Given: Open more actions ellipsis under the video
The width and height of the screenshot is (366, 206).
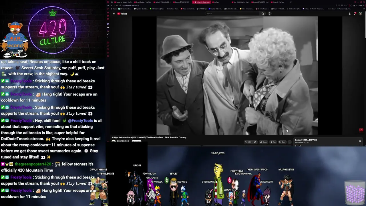Looking at the screenshot, I should (289, 142).
